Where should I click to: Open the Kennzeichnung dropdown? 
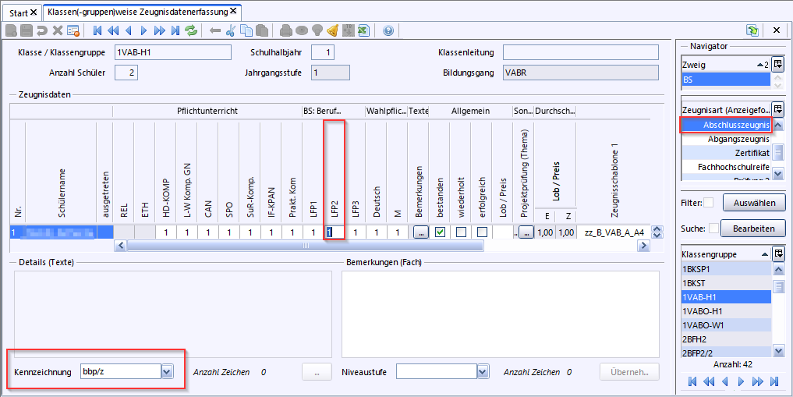click(166, 372)
